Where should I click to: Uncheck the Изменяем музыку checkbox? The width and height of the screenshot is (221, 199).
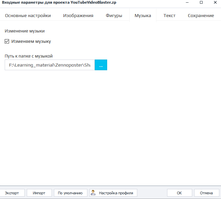click(x=7, y=41)
